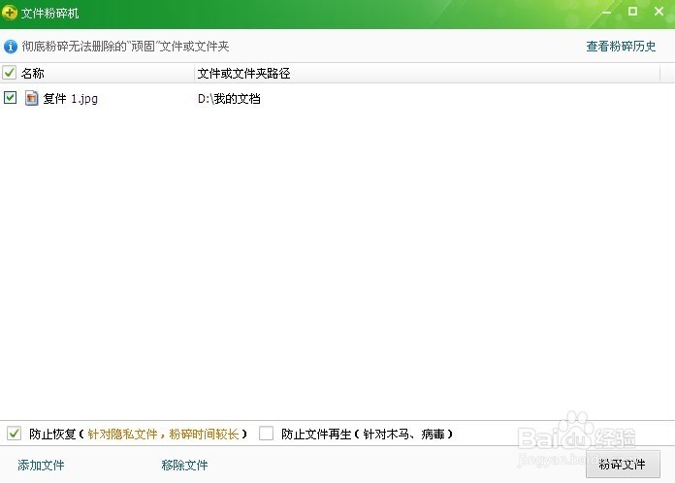Minimize the 文件粉碎机 window
675x483 pixels.
tap(606, 12)
